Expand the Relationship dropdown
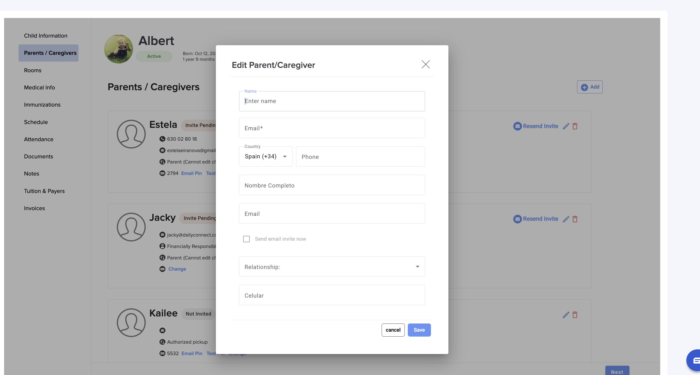Viewport: 700px width, 375px height. coord(332,267)
